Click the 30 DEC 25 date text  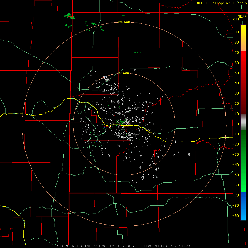point(165,246)
